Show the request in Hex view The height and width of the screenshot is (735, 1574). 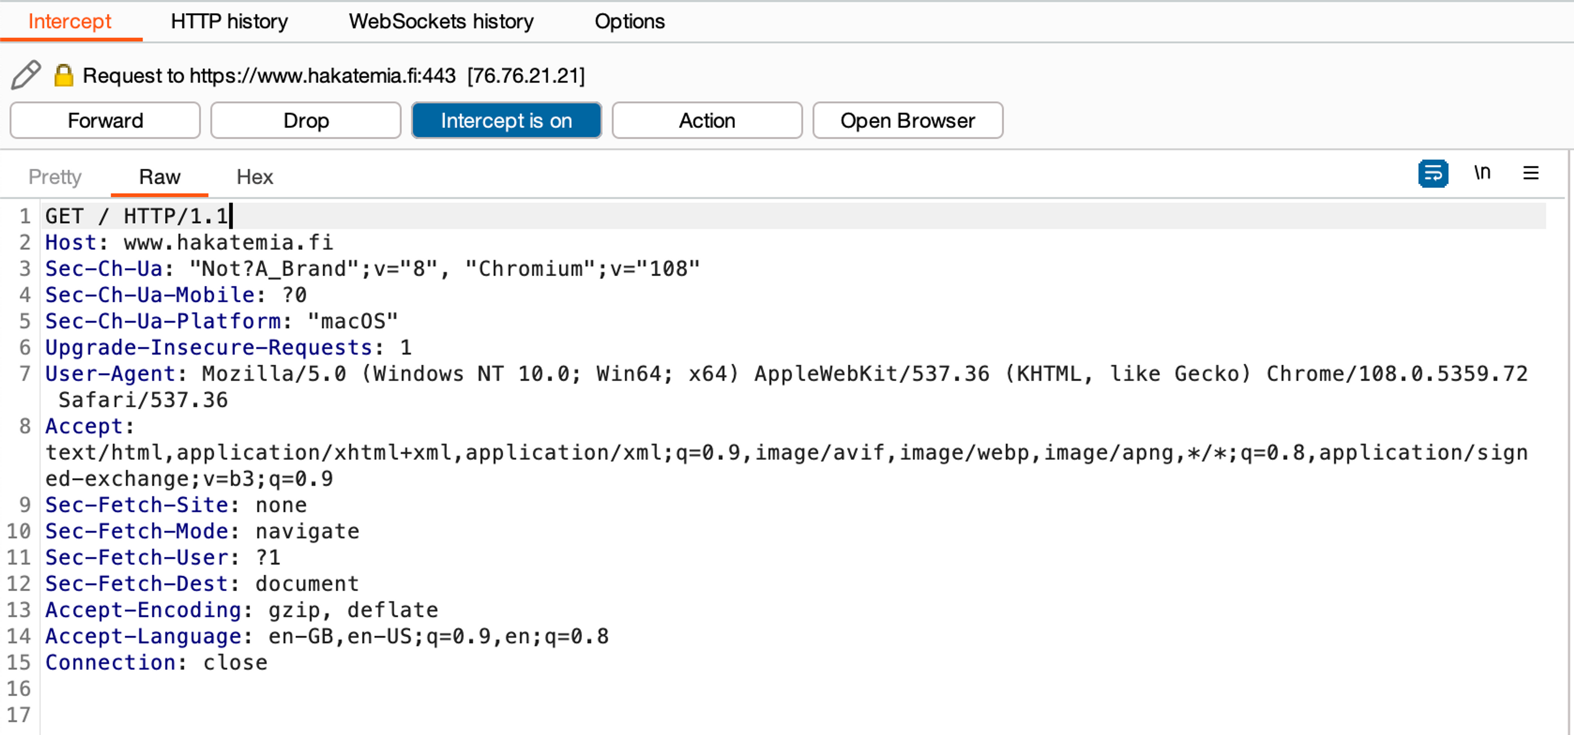tap(254, 177)
